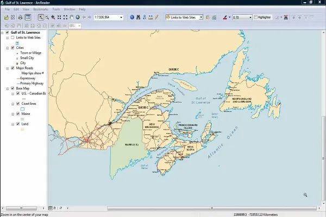This screenshot has width=326, height=217.
Task: Click the red-marked binoculars icon on markup toolbar
Action: pyautogui.click(x=286, y=17)
